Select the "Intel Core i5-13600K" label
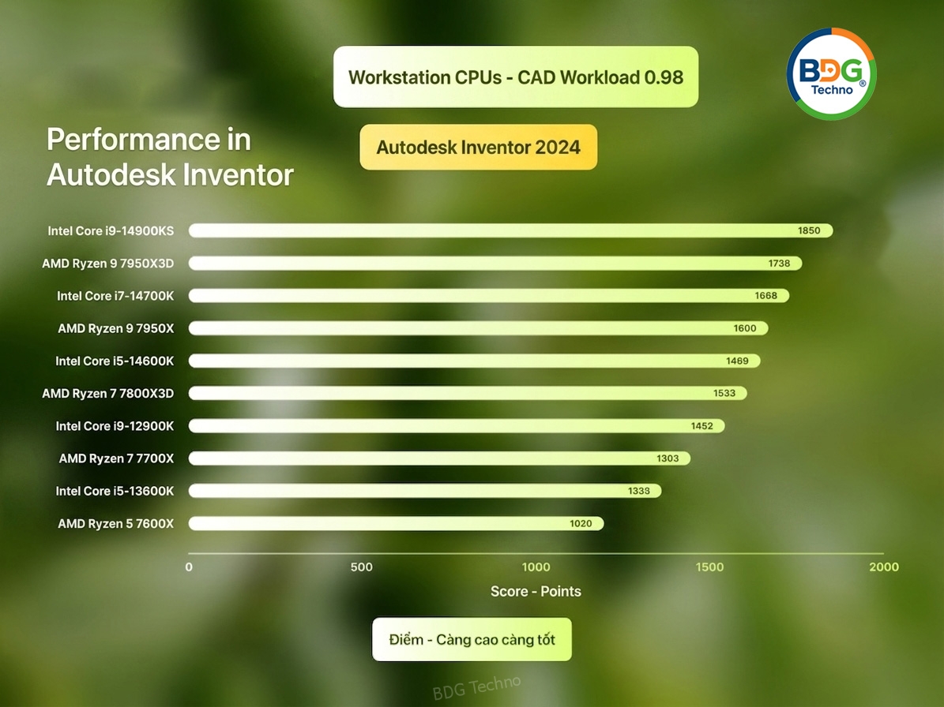The width and height of the screenshot is (944, 707). click(115, 491)
